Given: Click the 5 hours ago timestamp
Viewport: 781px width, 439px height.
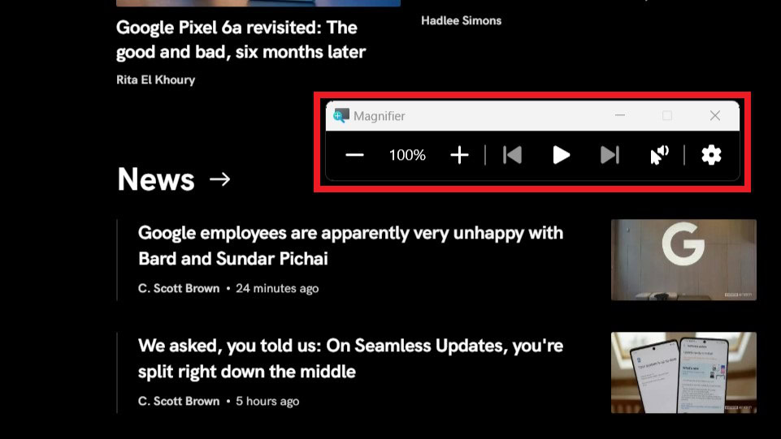Looking at the screenshot, I should 267,401.
